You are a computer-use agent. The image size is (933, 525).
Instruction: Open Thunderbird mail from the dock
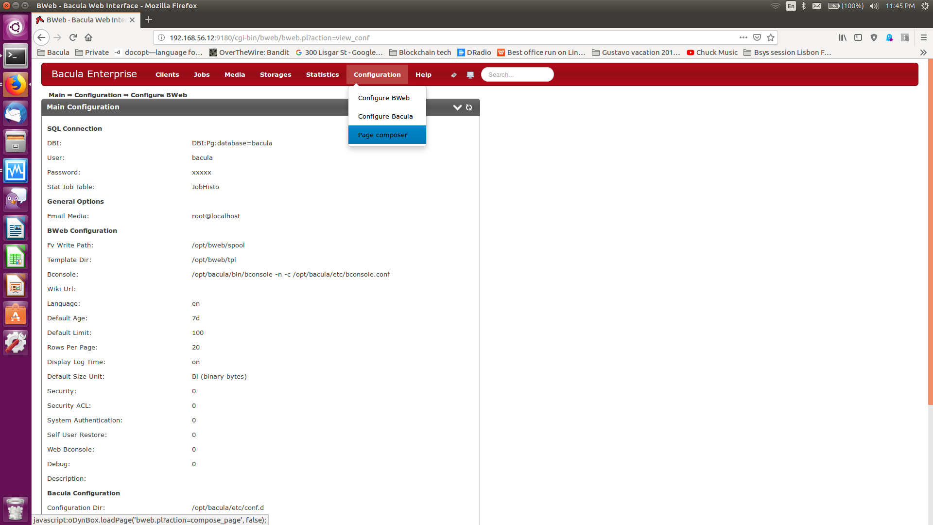[x=16, y=114]
